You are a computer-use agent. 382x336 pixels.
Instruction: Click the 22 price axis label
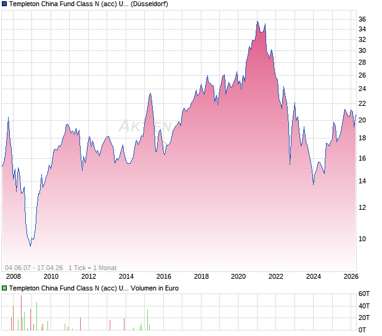(362, 103)
